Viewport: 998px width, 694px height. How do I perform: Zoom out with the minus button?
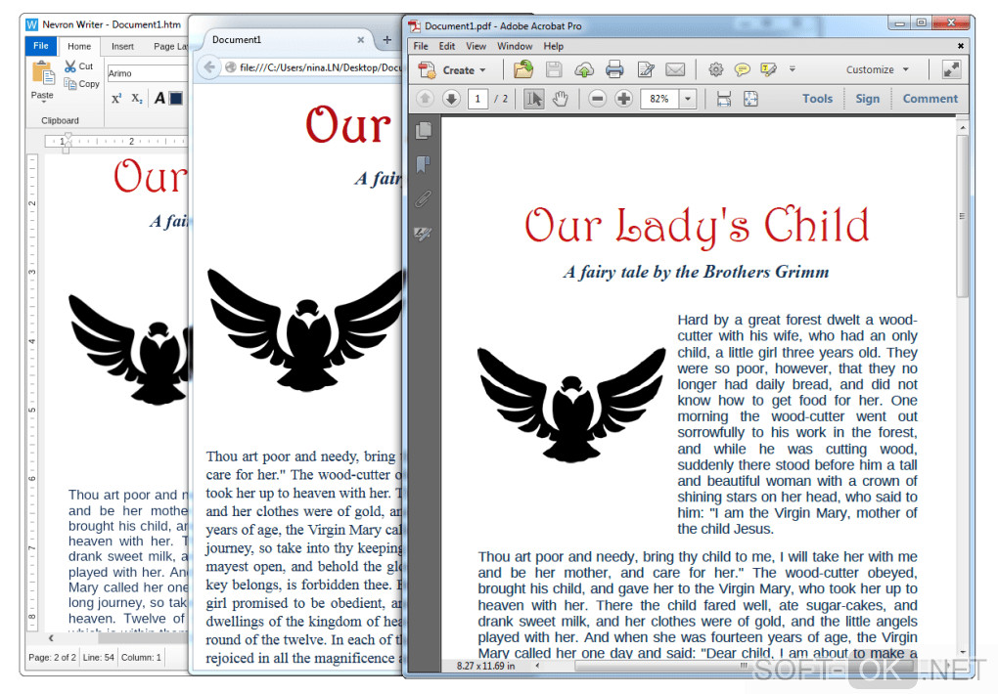click(x=597, y=99)
